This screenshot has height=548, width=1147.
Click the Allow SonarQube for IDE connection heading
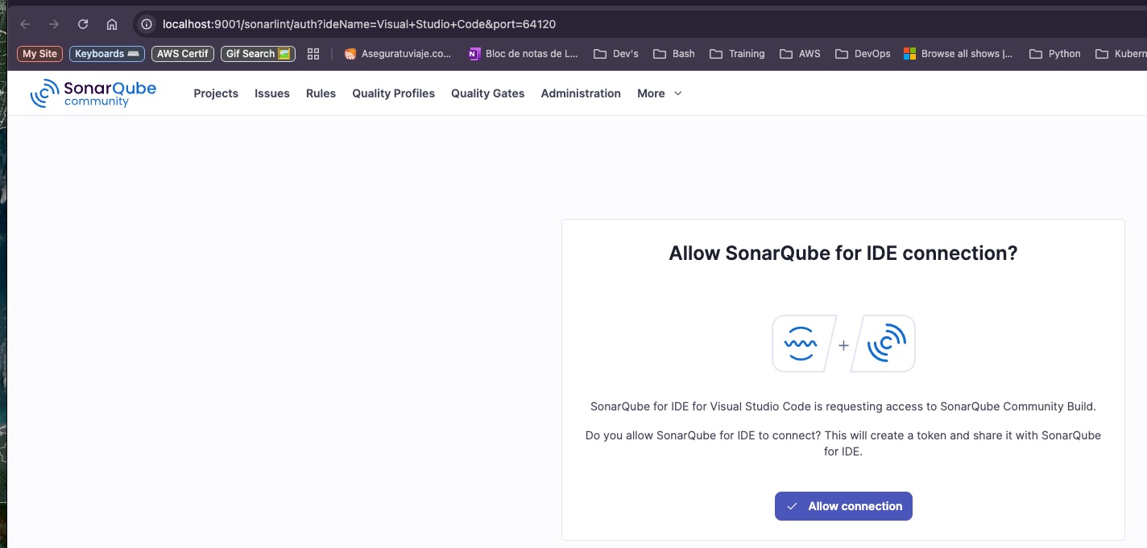click(x=843, y=253)
